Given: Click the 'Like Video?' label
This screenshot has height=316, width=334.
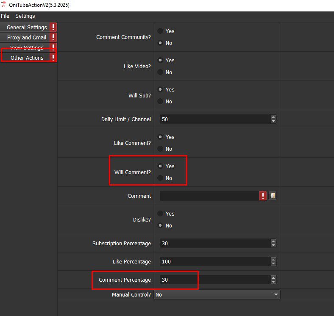Looking at the screenshot, I should [x=137, y=66].
